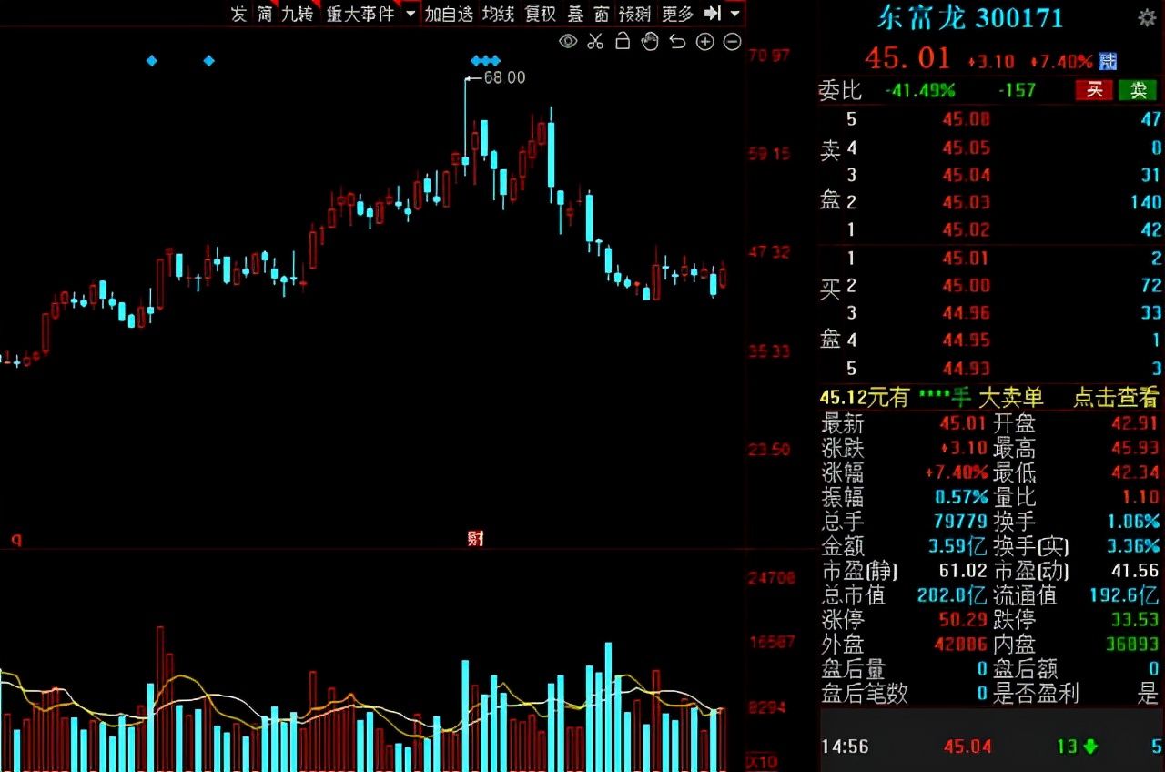The width and height of the screenshot is (1165, 772).
Task: Collapse panel with the arrow-to-bar icon
Action: coord(714,14)
